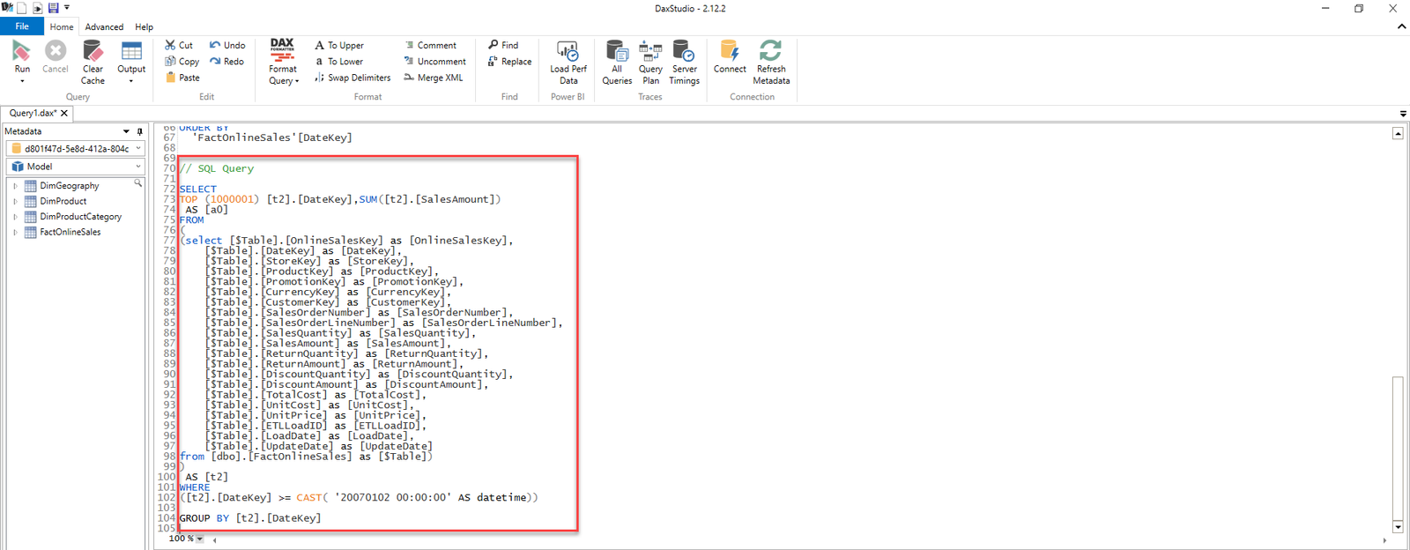Expand the DimGeography table node
1410x550 pixels.
tap(15, 186)
